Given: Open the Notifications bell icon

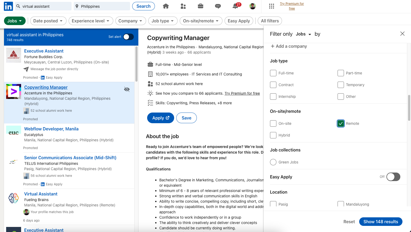Looking at the screenshot, I should (x=235, y=6).
